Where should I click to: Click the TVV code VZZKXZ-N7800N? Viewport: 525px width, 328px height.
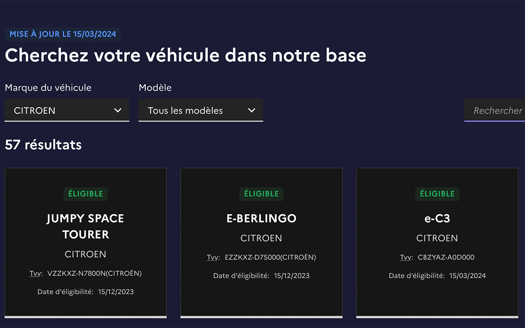coord(94,273)
